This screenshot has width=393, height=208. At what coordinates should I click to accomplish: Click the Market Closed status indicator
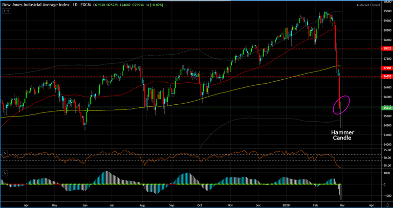369,5
